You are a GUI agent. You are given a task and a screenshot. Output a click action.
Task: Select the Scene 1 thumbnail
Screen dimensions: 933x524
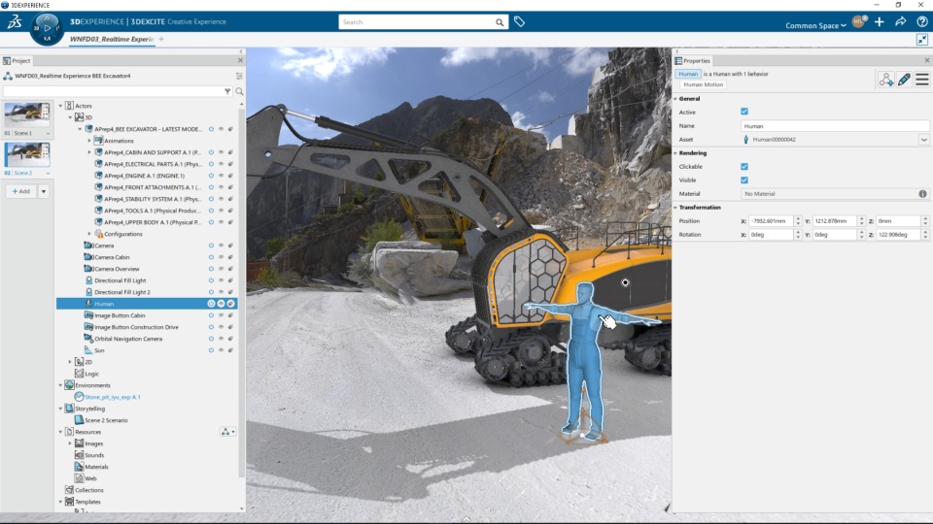(x=27, y=115)
